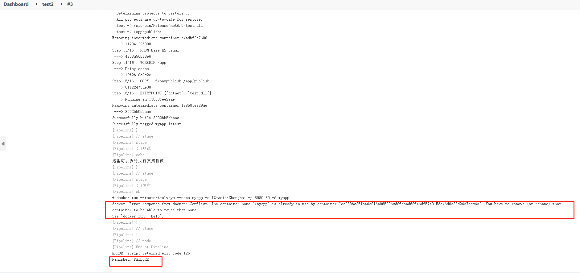This screenshot has width=580, height=273.
Task: Open the Dashboard breadcrumb link
Action: 16,4
